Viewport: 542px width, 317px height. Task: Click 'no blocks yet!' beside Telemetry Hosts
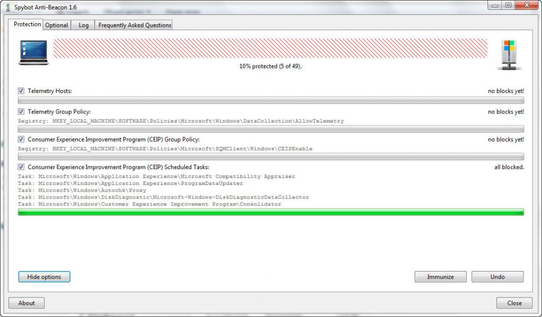[x=506, y=91]
